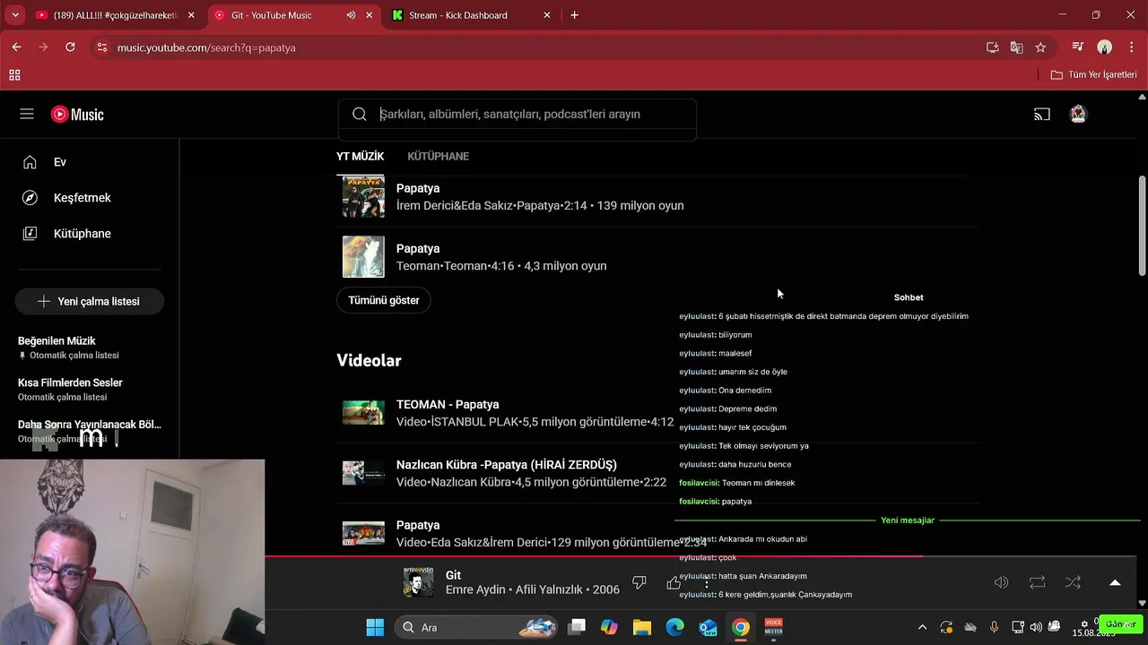Open the Chrome three-dot menu
The width and height of the screenshot is (1148, 645).
(1130, 47)
